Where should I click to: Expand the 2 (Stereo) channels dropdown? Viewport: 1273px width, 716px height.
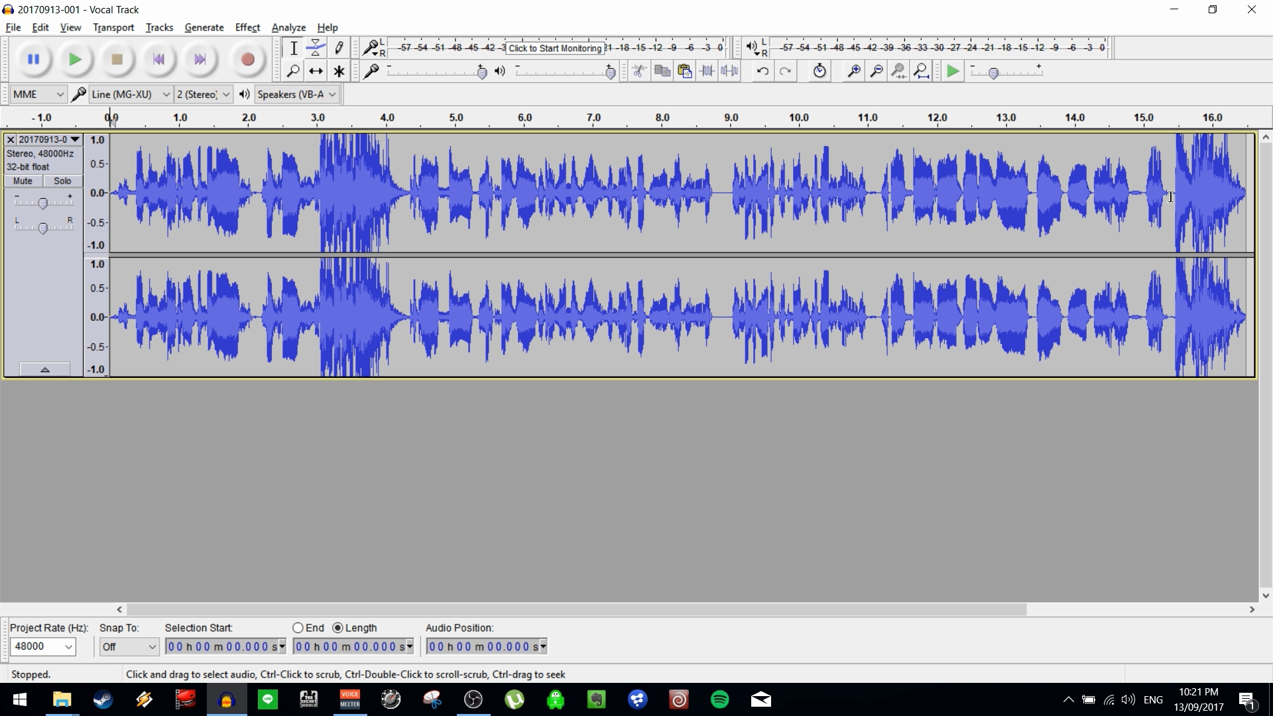(226, 94)
